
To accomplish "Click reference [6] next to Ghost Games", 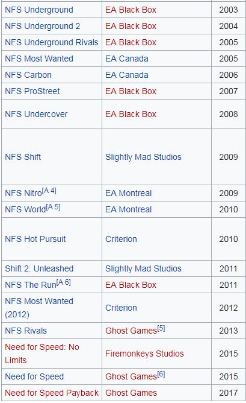I will click(161, 374).
